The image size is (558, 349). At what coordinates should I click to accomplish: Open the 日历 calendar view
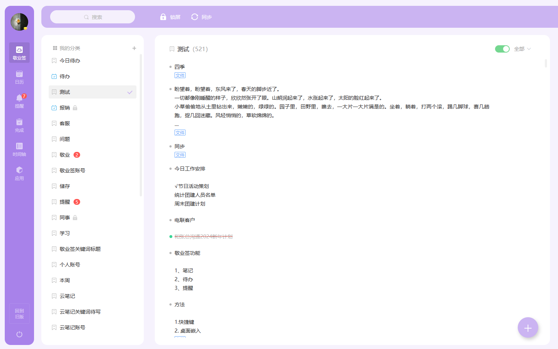19,77
